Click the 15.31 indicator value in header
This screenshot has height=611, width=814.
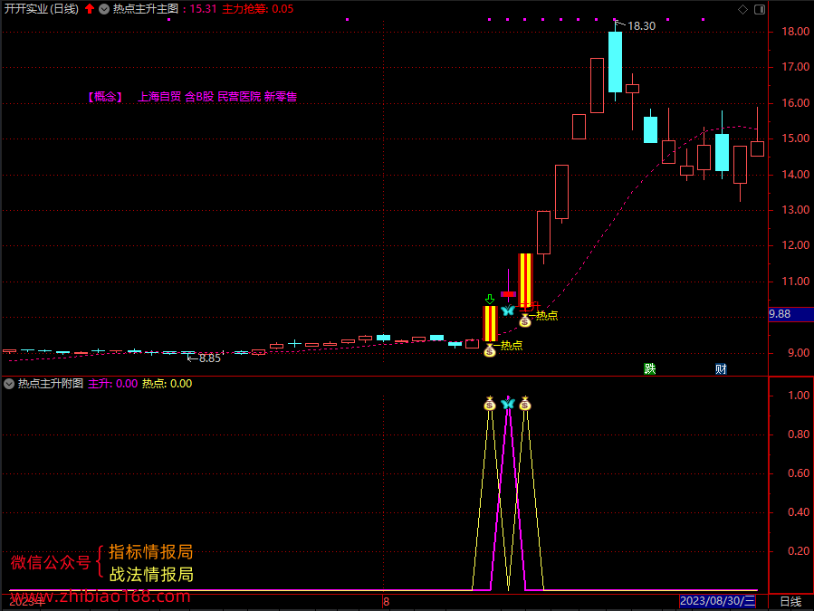pyautogui.click(x=203, y=9)
